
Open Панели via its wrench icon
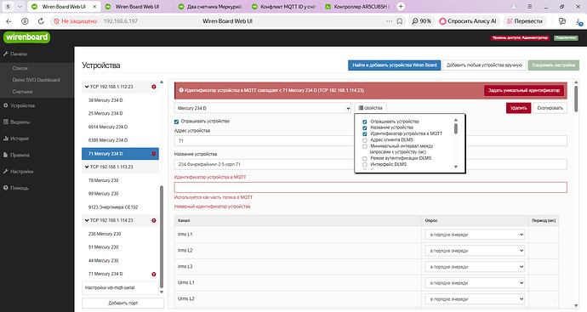coord(6,54)
